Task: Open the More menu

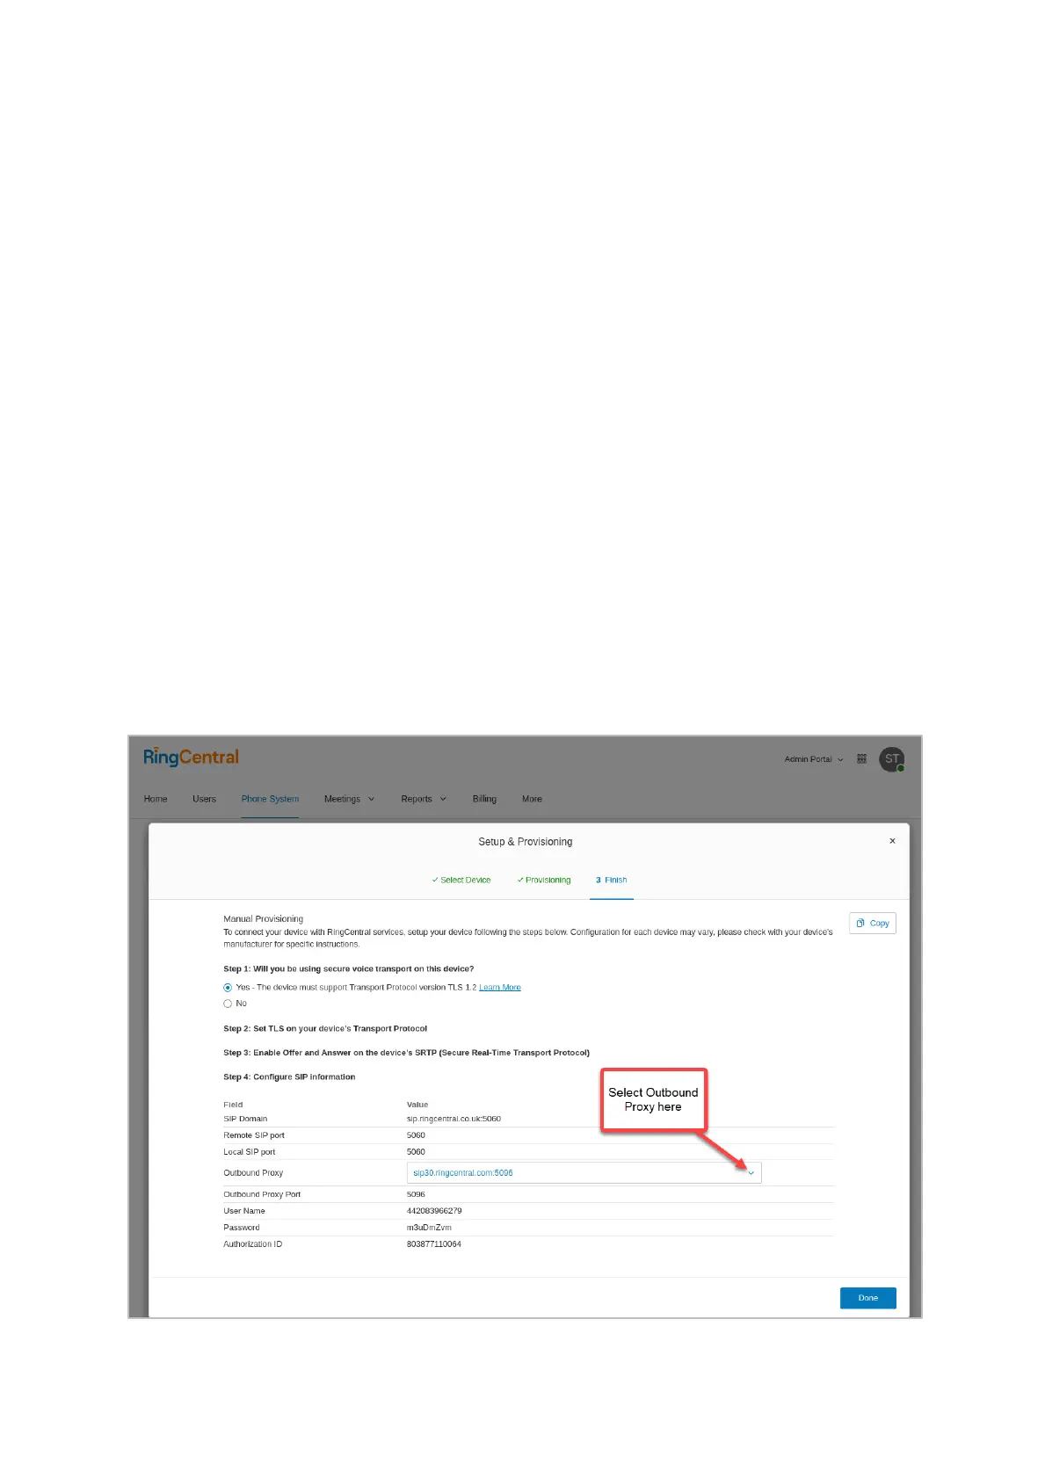Action: 532,799
